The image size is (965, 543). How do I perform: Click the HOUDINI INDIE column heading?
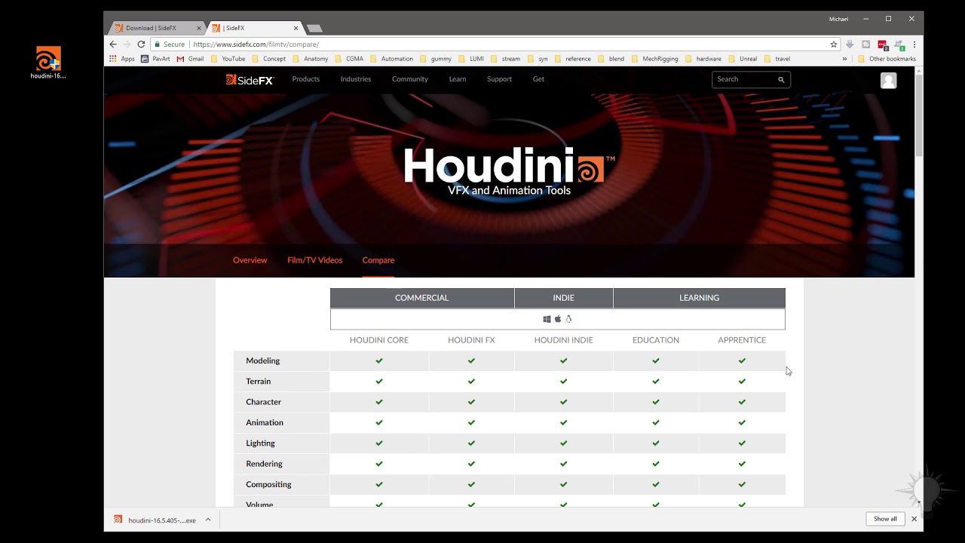click(564, 340)
